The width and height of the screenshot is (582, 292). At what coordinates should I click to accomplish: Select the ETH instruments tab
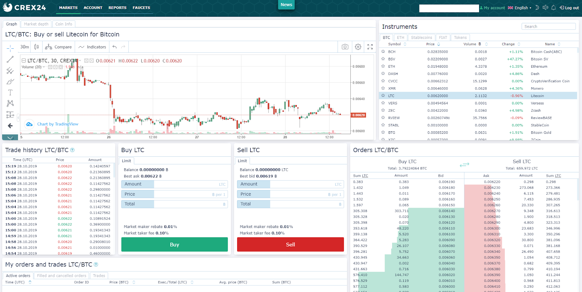tap(400, 37)
